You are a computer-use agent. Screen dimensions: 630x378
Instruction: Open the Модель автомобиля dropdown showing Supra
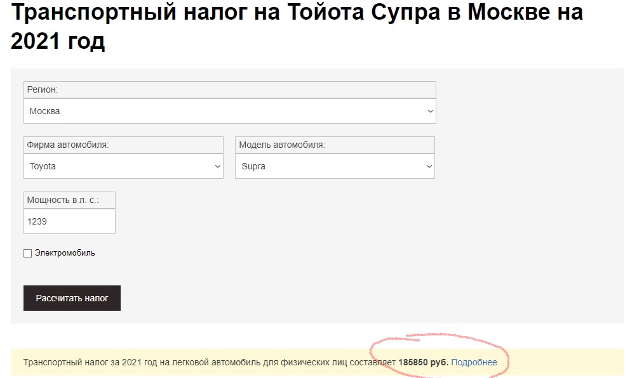(335, 166)
